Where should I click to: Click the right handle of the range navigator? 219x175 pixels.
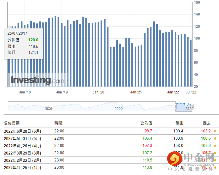[x=192, y=106]
